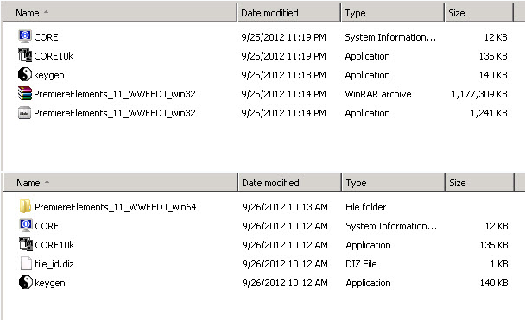
Task: Select the 1,241 KB PremiereElements_11_WWEFDJ_win32 application name
Action: coord(115,113)
